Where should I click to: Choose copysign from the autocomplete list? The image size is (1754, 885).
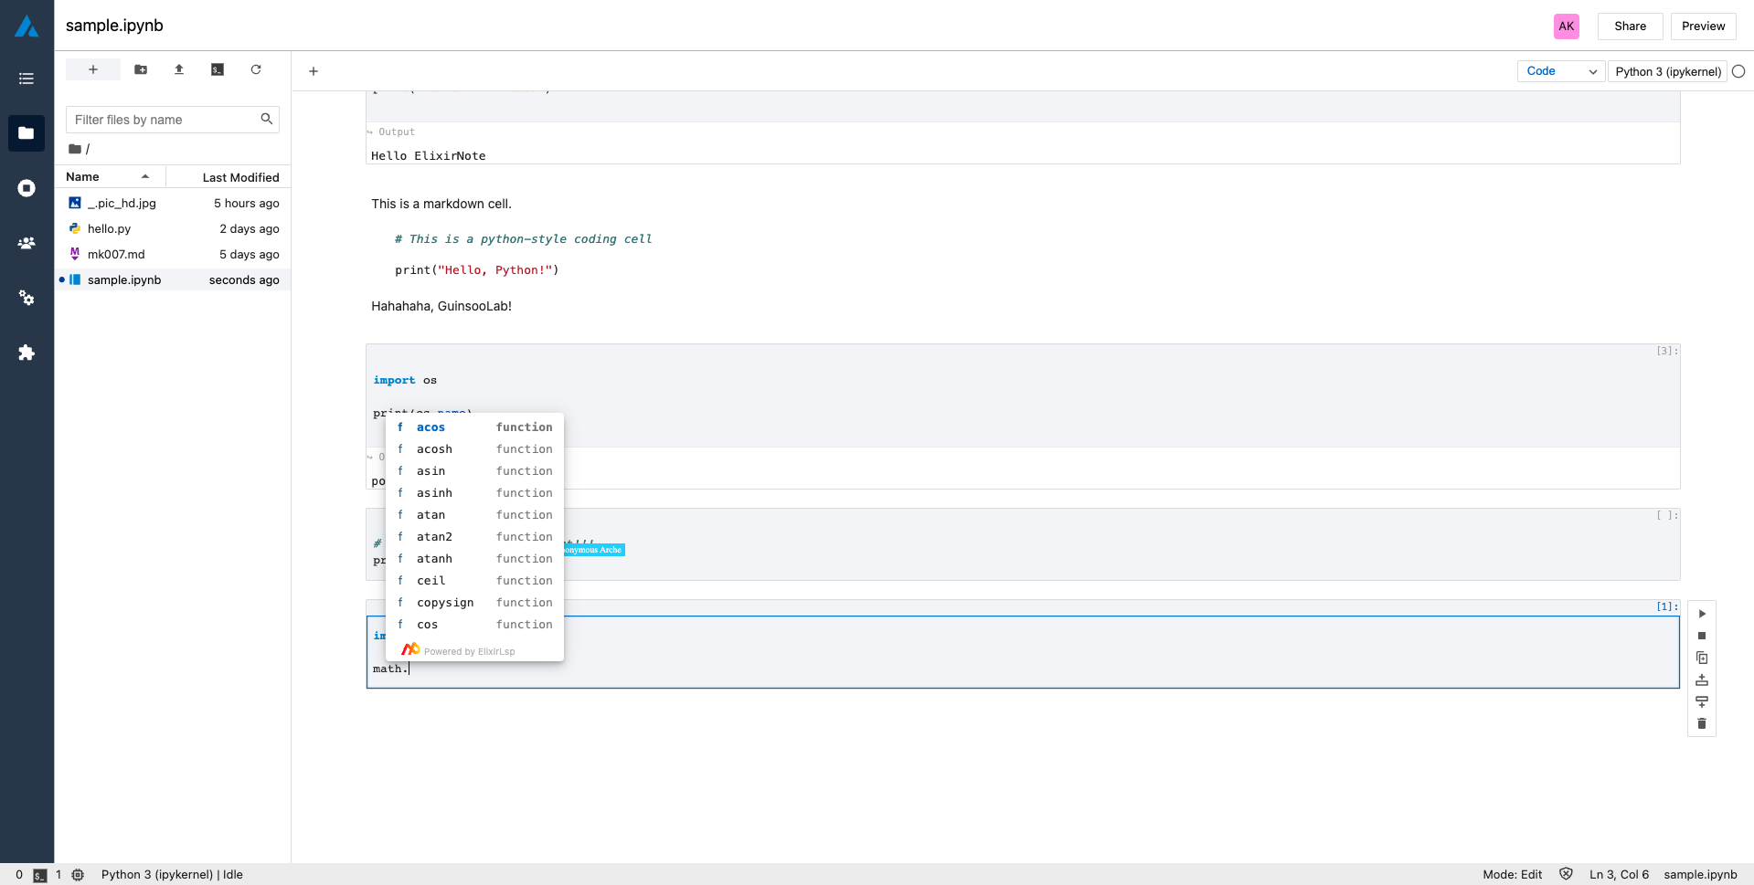pyautogui.click(x=474, y=603)
